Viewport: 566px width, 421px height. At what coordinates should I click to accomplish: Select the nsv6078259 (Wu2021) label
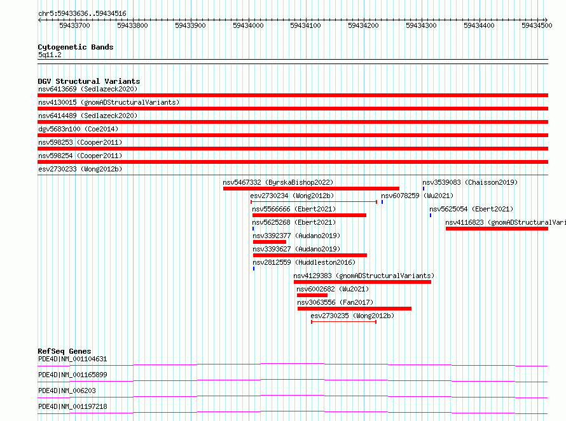(x=417, y=196)
